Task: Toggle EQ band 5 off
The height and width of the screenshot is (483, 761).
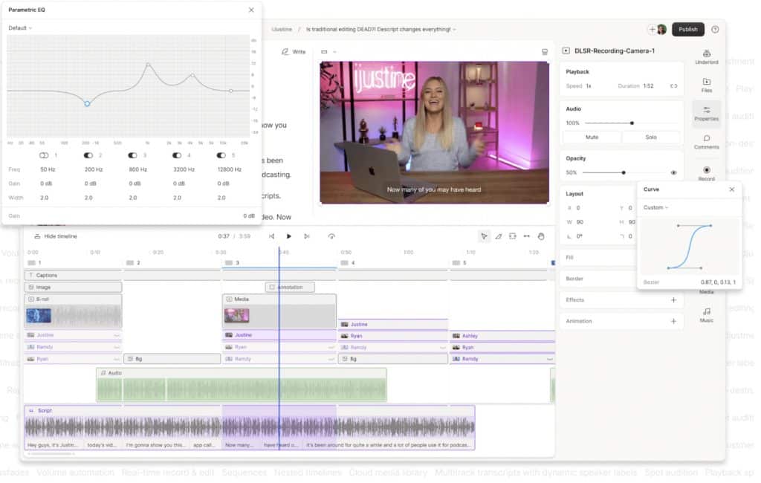Action: (223, 156)
